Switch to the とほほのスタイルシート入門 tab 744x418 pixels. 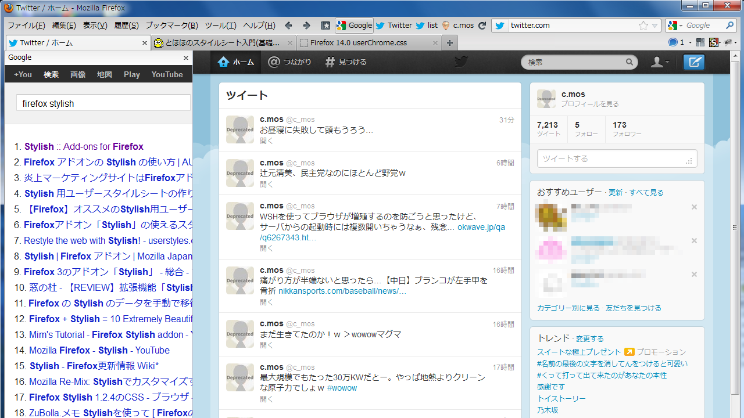[223, 43]
